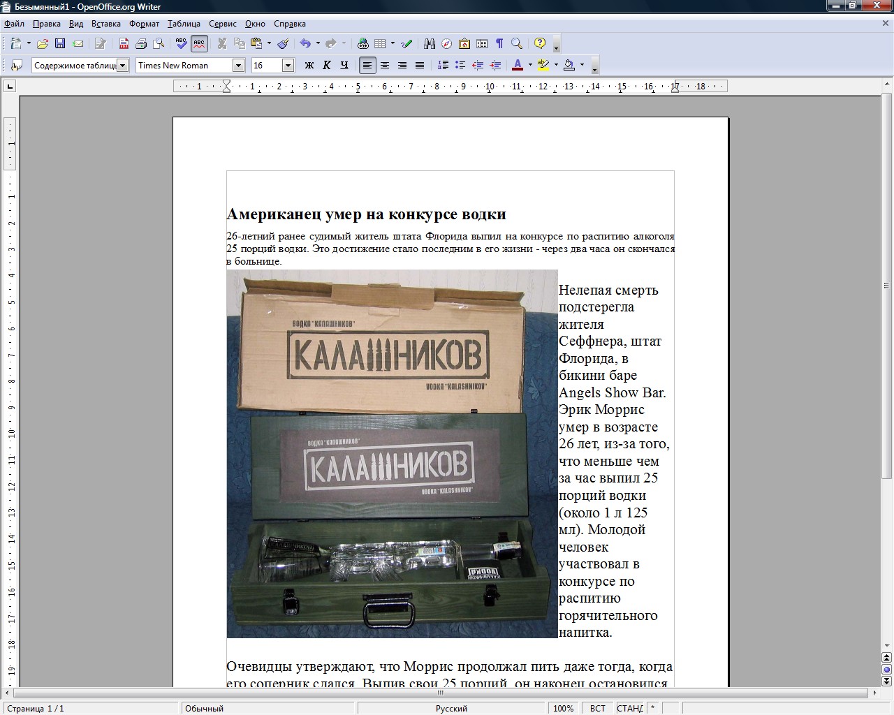Image resolution: width=894 pixels, height=715 pixels.
Task: Open the Navigator compass icon
Action: point(447,43)
